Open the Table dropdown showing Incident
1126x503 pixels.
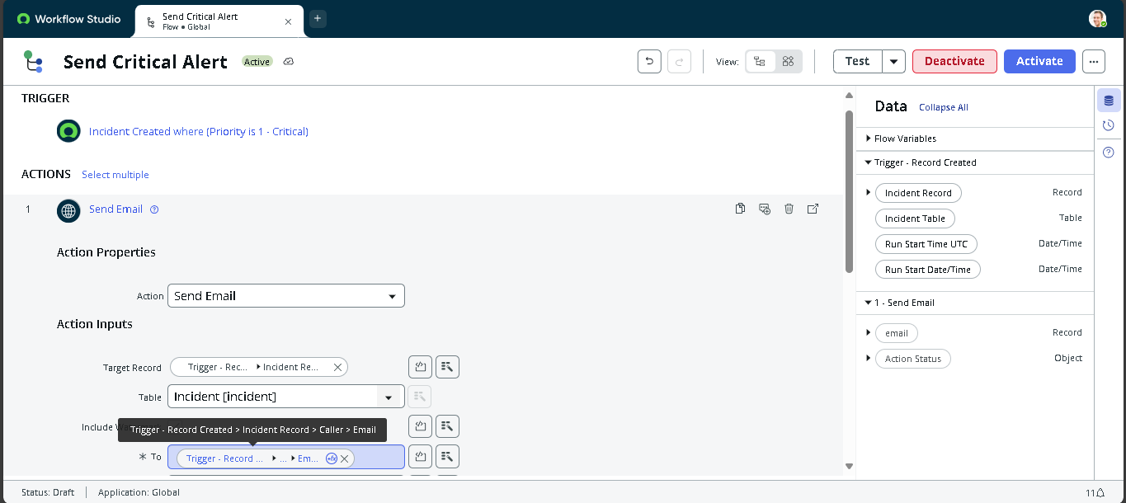pos(389,397)
